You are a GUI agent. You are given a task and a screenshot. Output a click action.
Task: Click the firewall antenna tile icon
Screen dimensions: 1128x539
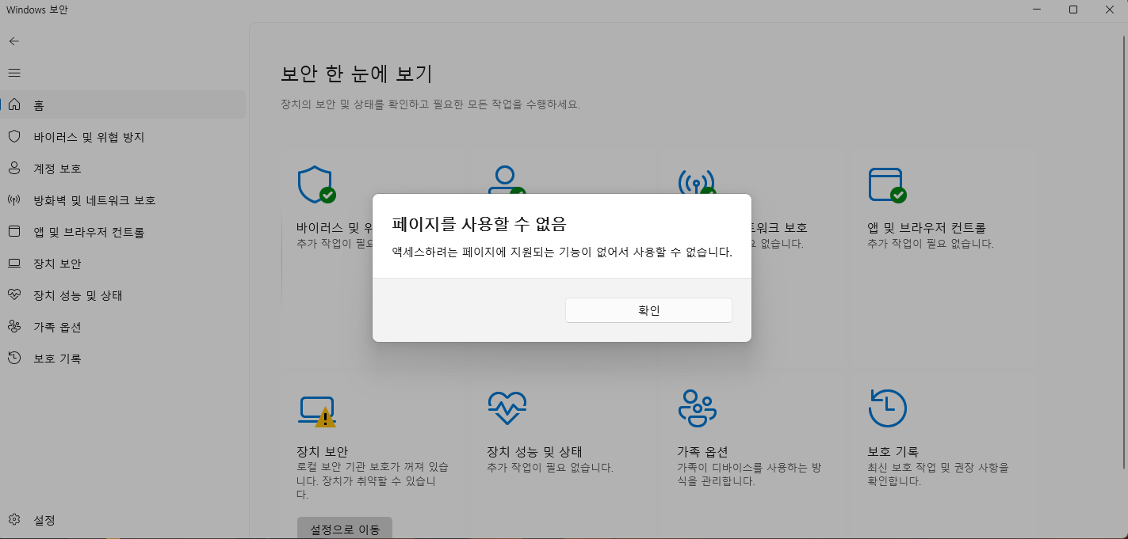coord(697,180)
